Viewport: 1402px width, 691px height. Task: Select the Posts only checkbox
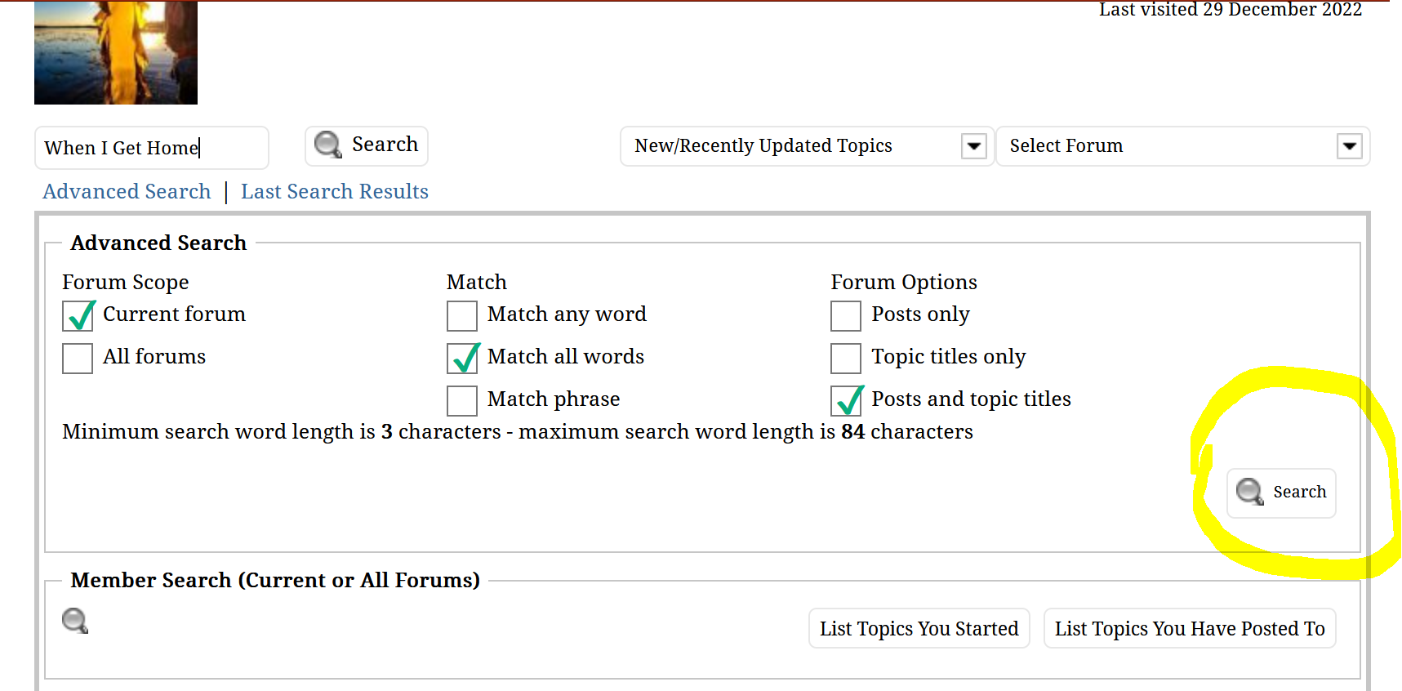846,316
